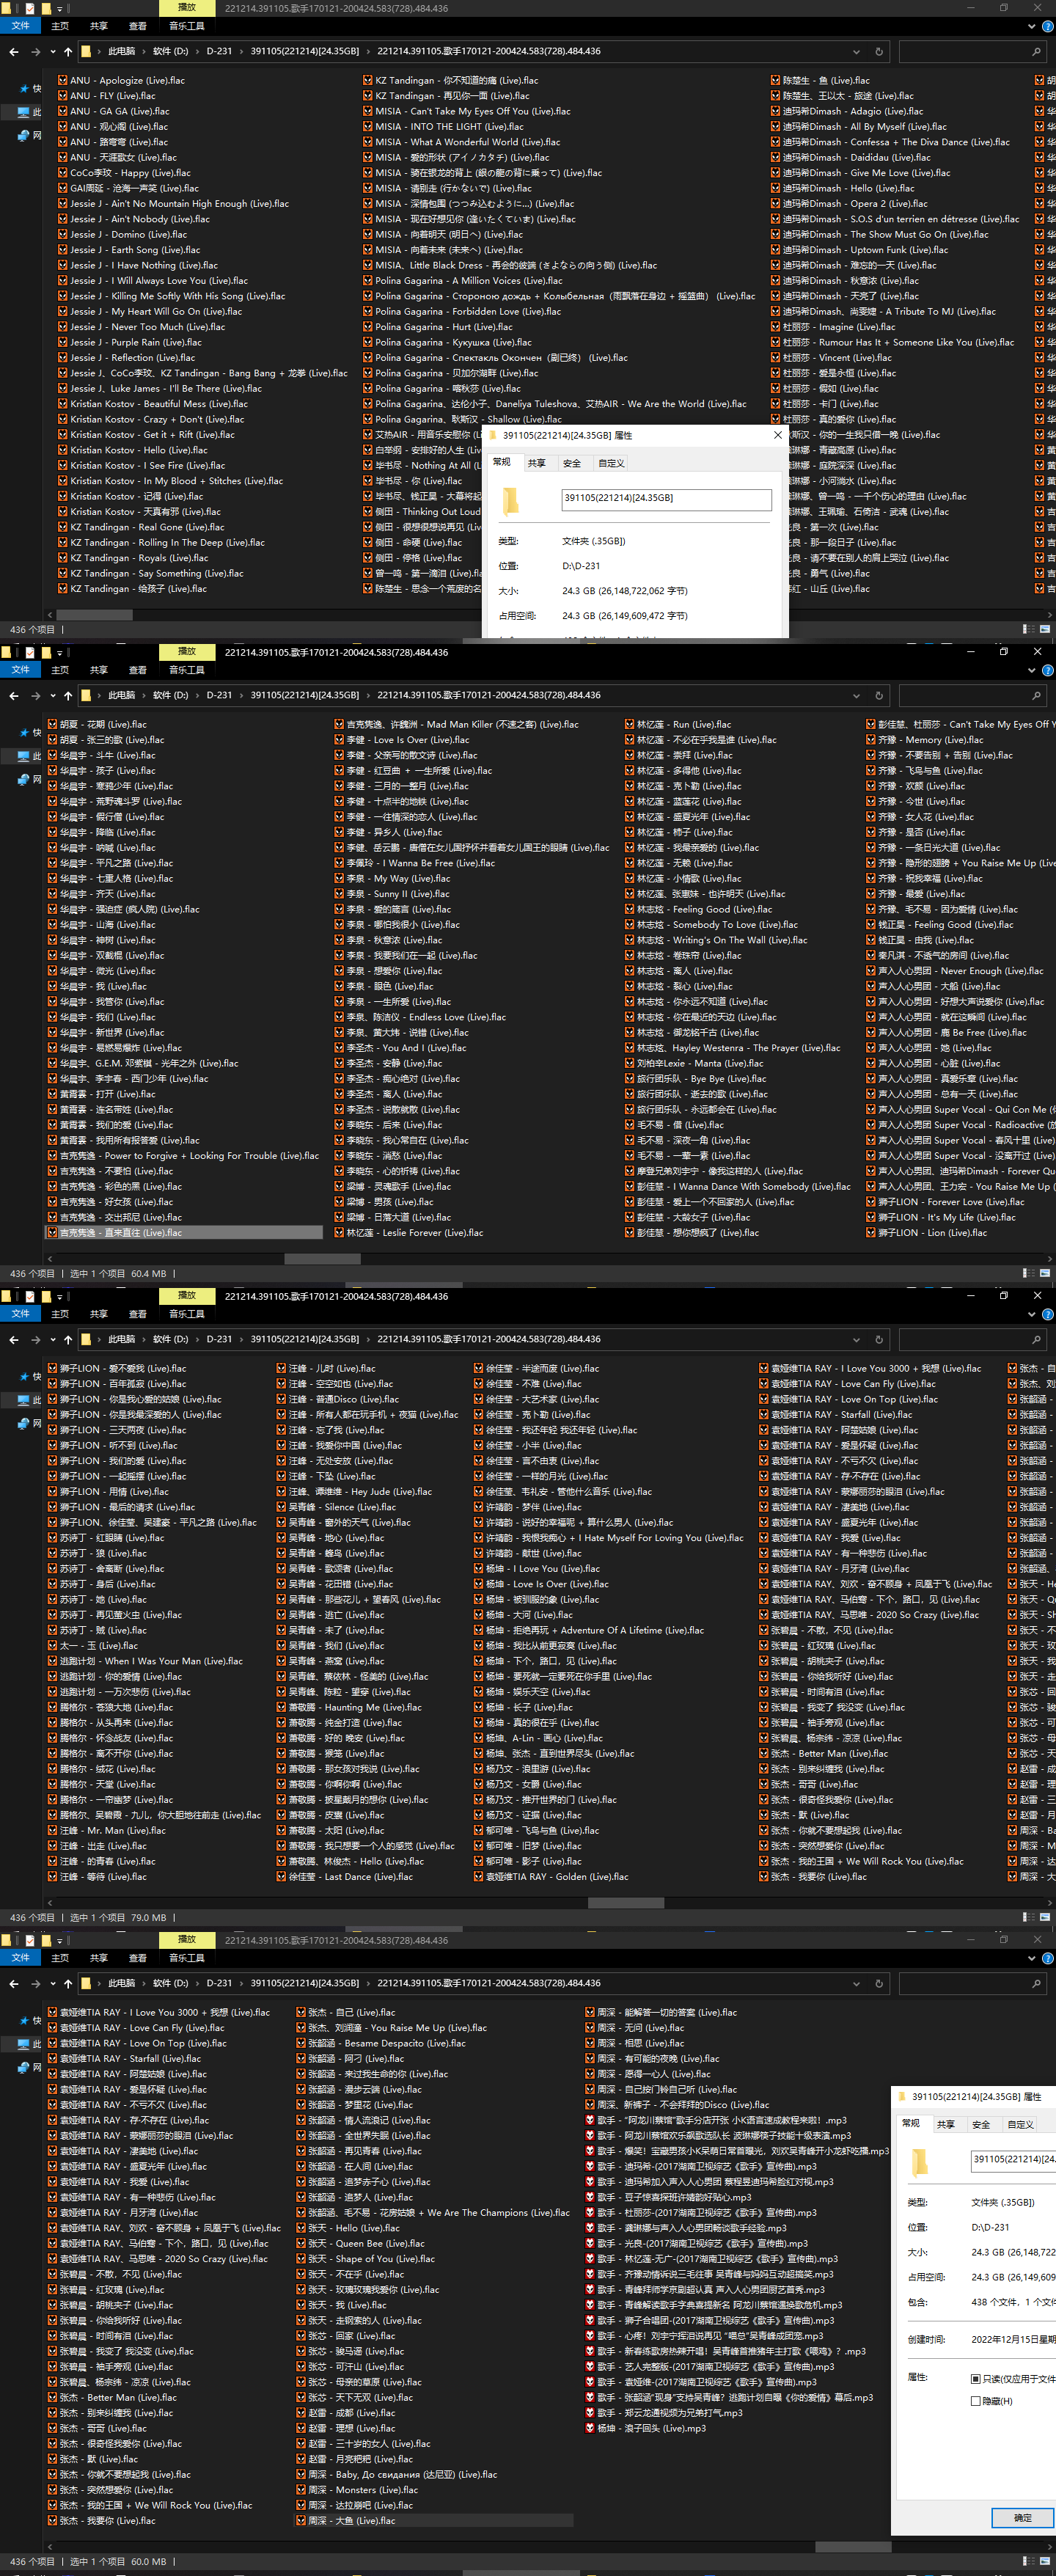
Task: Click the forward arrow in the 60.0 MB window
Action: click(36, 1983)
